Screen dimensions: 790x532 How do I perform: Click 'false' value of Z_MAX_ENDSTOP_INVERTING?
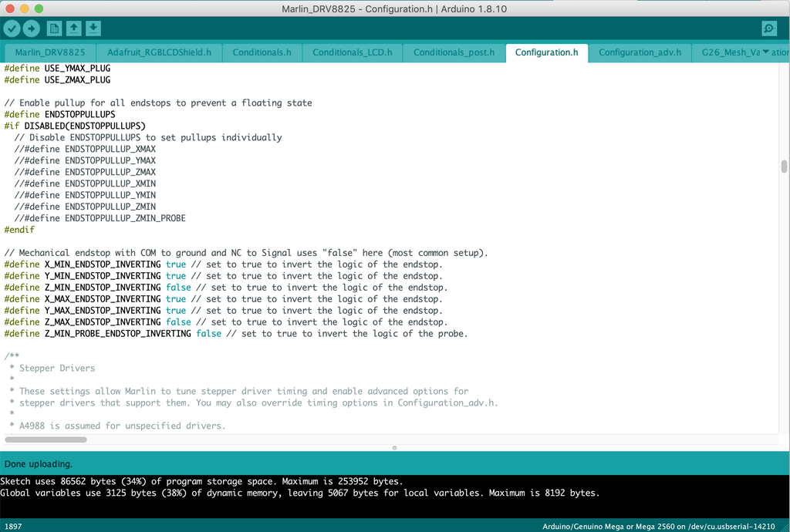178,322
